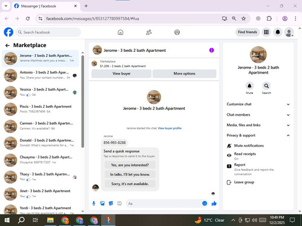Open Thacy conversation in list
Image resolution: width=302 pixels, height=226 pixels.
point(40,177)
